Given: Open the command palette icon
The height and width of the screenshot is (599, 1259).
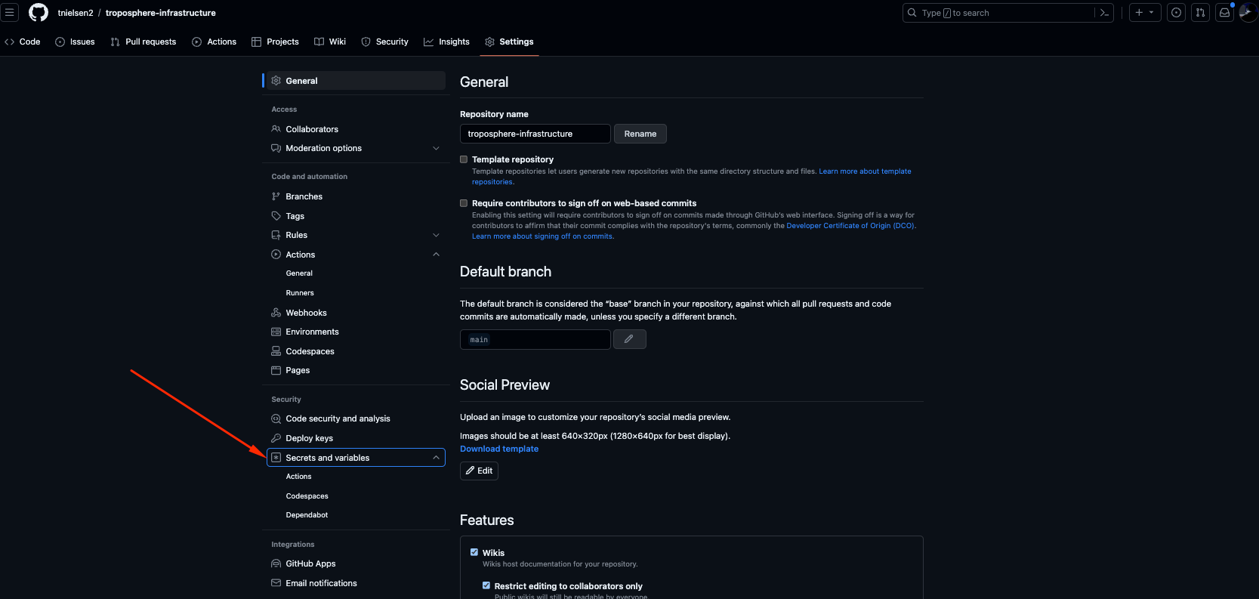Looking at the screenshot, I should (1104, 13).
